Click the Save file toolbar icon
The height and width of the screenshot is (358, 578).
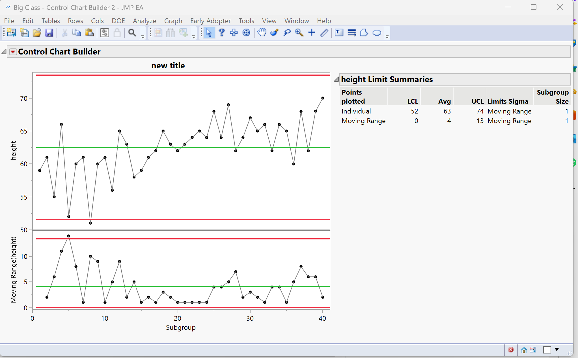[49, 33]
